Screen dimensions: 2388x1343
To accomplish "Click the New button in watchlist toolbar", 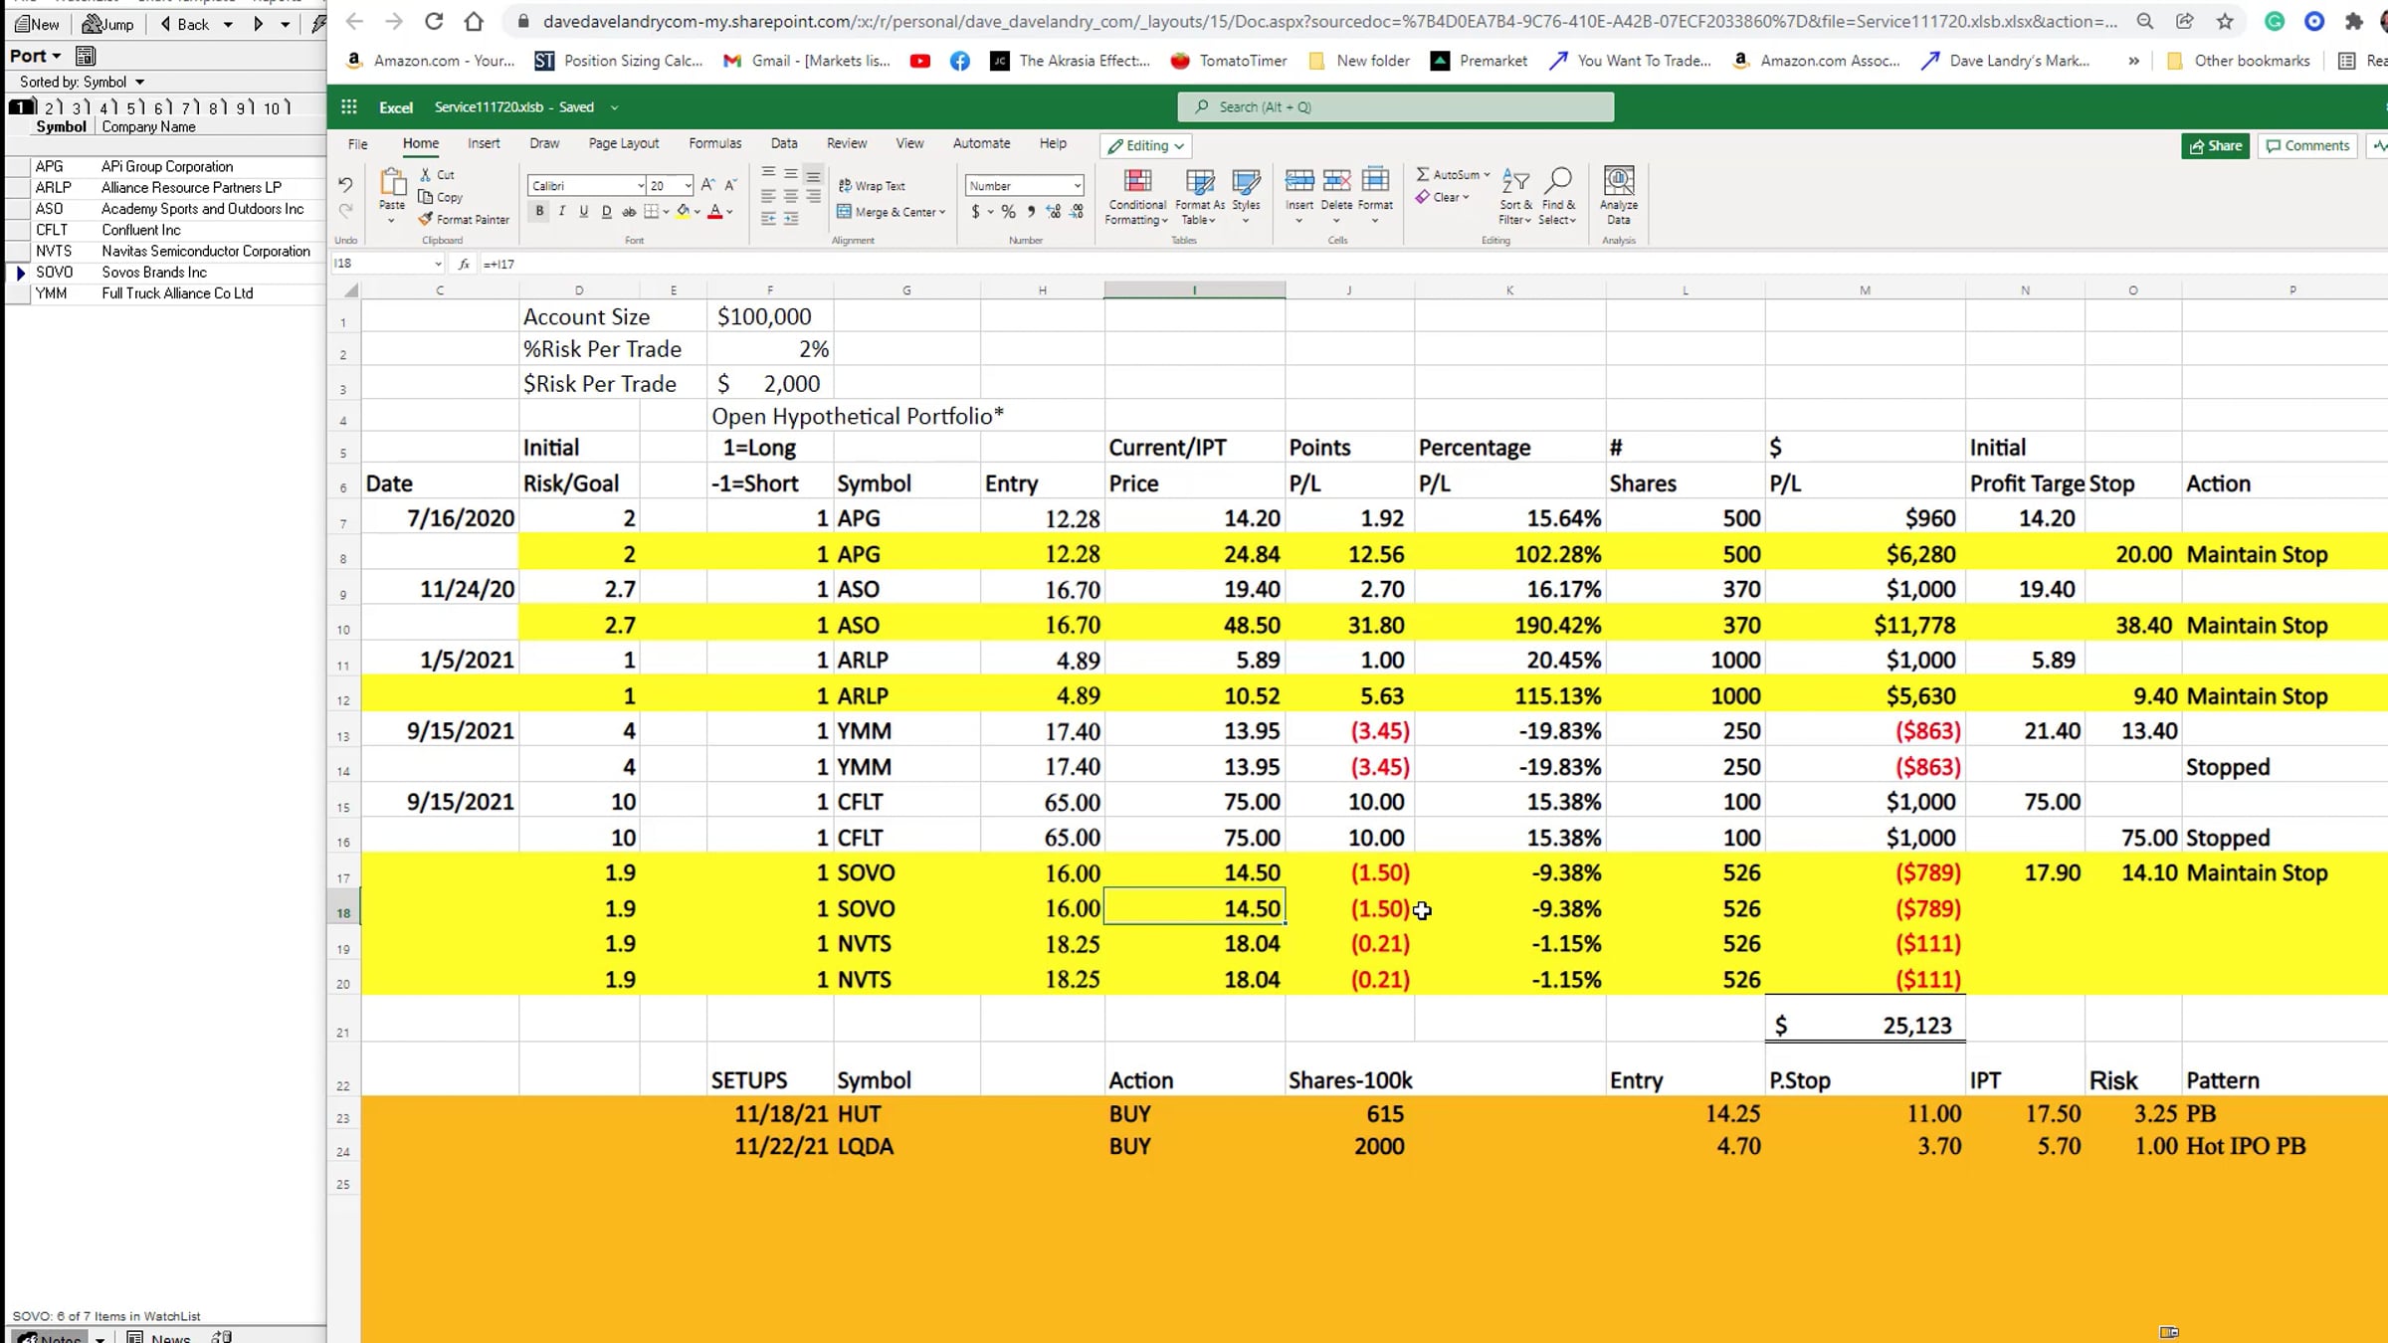I will (38, 24).
